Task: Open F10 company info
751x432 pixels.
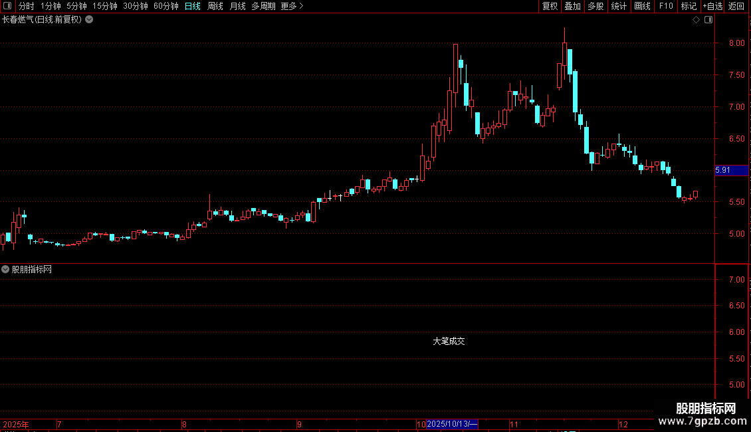Action: pyautogui.click(x=666, y=6)
